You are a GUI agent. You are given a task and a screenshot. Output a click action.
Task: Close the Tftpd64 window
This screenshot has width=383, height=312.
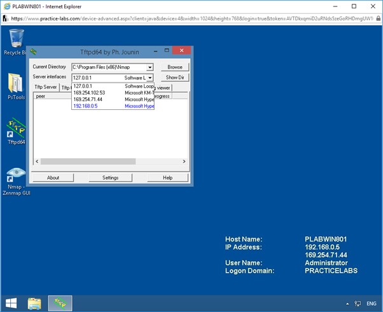pyautogui.click(x=181, y=50)
